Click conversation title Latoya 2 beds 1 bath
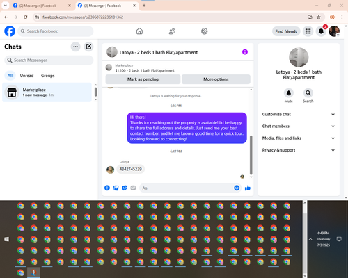 [x=159, y=52]
